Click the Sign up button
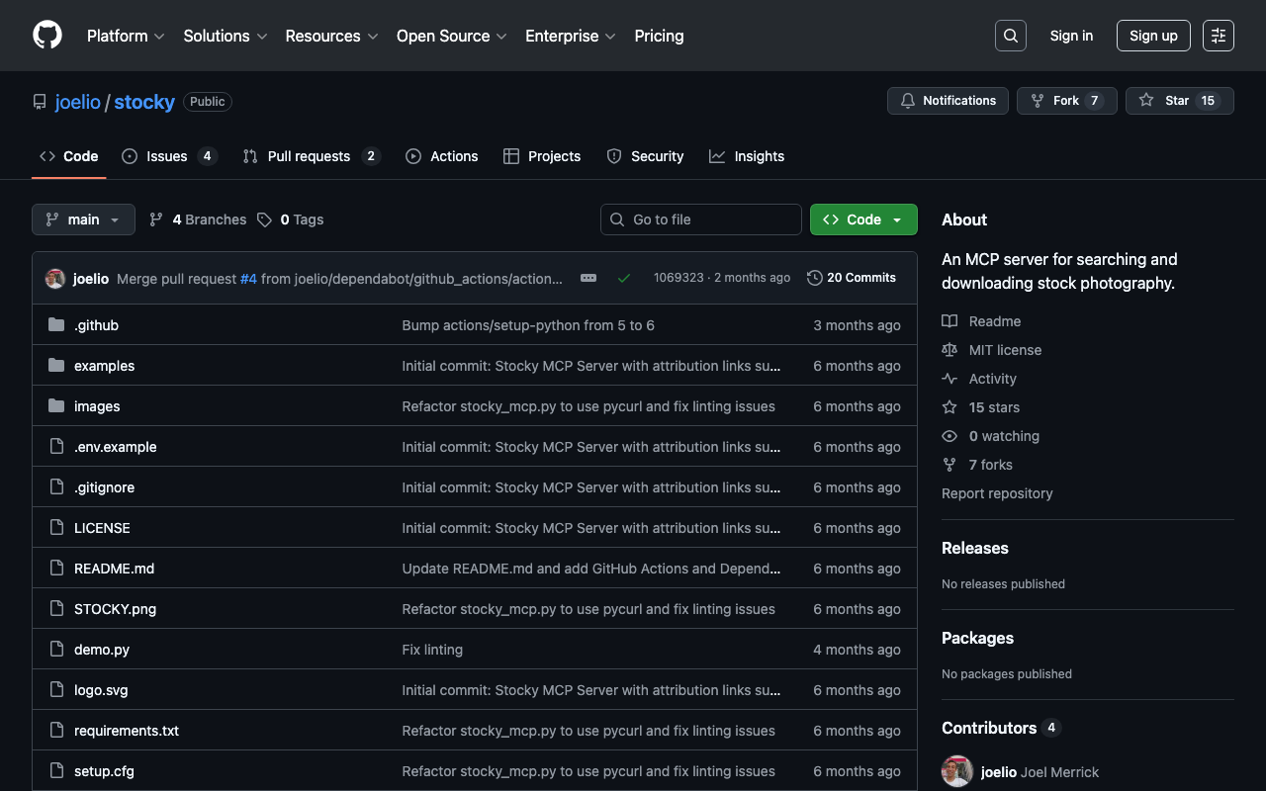Viewport: 1266px width, 791px height. pos(1153,36)
